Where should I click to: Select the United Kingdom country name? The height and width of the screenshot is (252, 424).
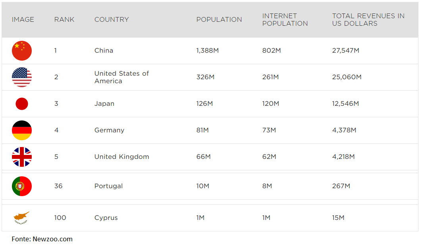click(122, 157)
